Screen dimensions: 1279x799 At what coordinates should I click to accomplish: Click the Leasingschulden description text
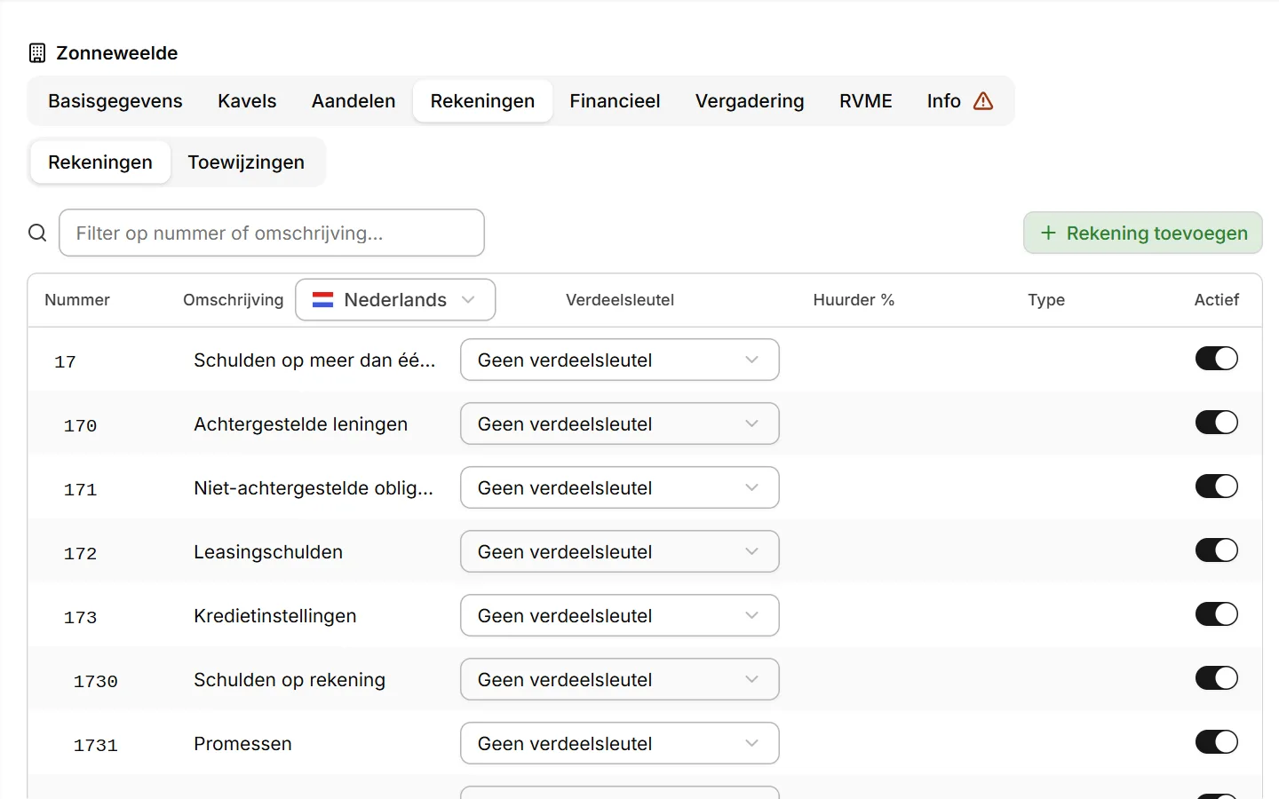point(268,552)
